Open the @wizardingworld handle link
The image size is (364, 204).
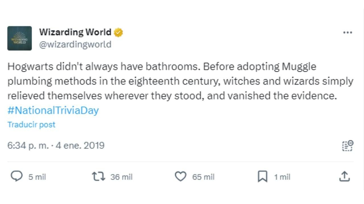75,44
